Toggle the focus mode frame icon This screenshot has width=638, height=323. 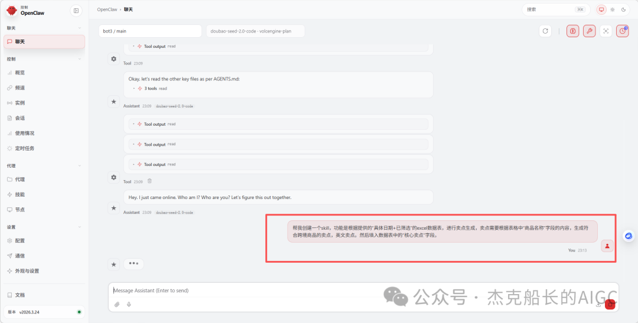(x=606, y=31)
